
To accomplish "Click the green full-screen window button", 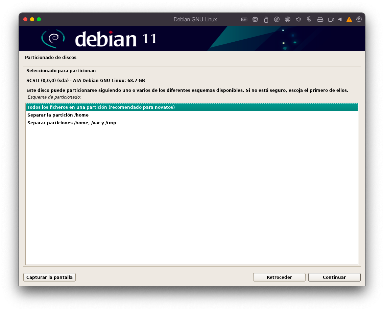I will [x=39, y=19].
